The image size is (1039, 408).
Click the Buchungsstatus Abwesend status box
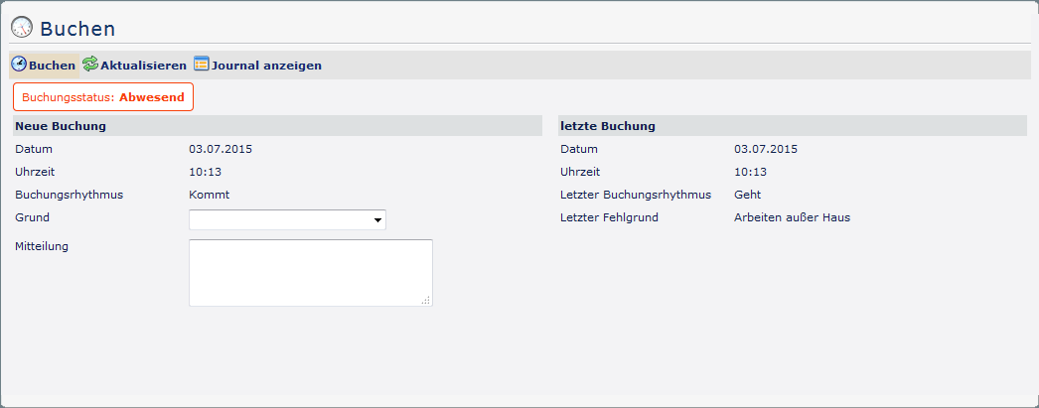(103, 97)
